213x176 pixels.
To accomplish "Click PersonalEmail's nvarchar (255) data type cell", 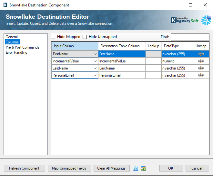I will (177, 75).
